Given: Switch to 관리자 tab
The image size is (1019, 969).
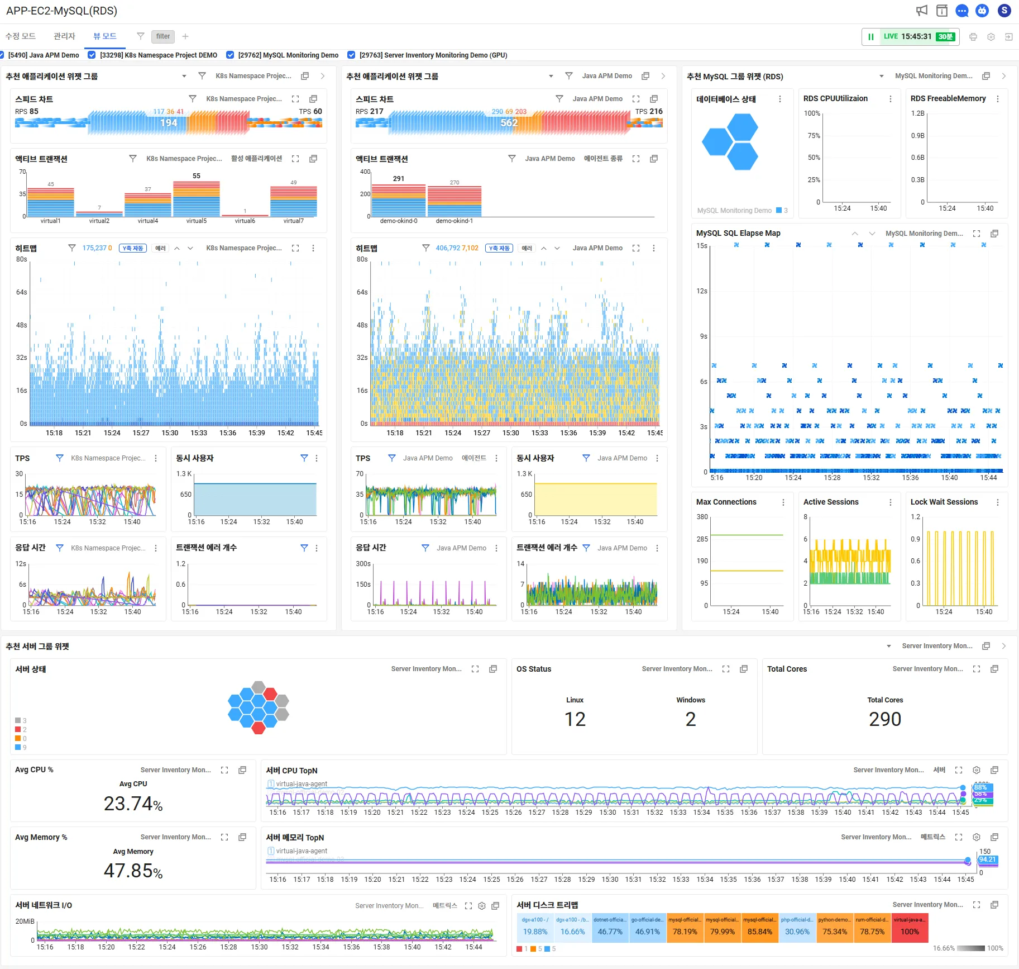Looking at the screenshot, I should [64, 36].
